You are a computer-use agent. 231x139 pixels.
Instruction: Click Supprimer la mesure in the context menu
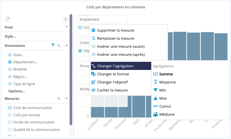[x=115, y=30]
